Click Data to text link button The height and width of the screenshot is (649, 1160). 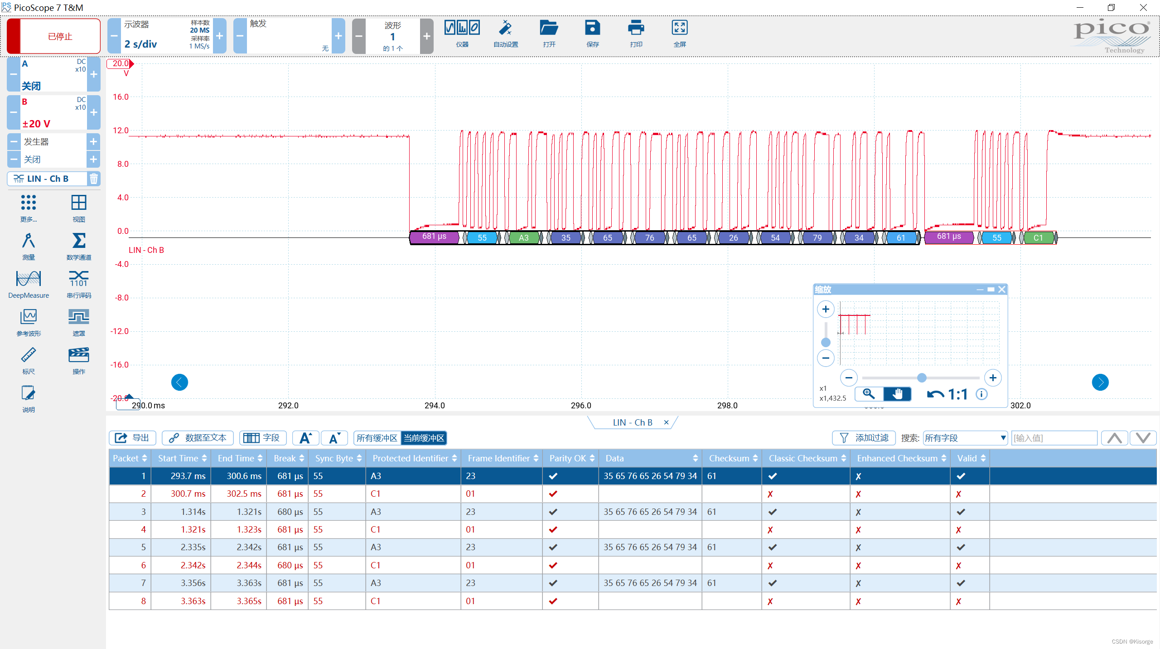click(198, 438)
